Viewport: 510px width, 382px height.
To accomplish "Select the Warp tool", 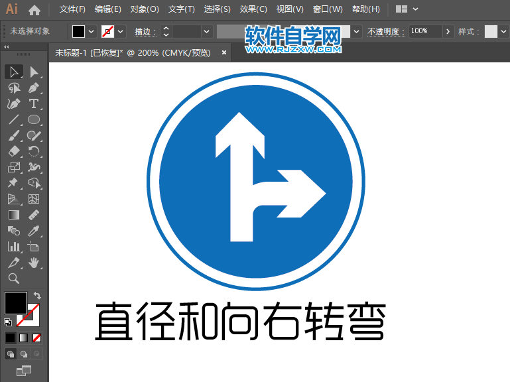I will coord(34,167).
